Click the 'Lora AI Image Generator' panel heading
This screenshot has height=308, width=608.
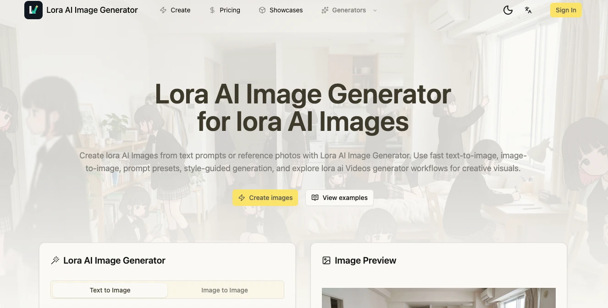pyautogui.click(x=114, y=260)
